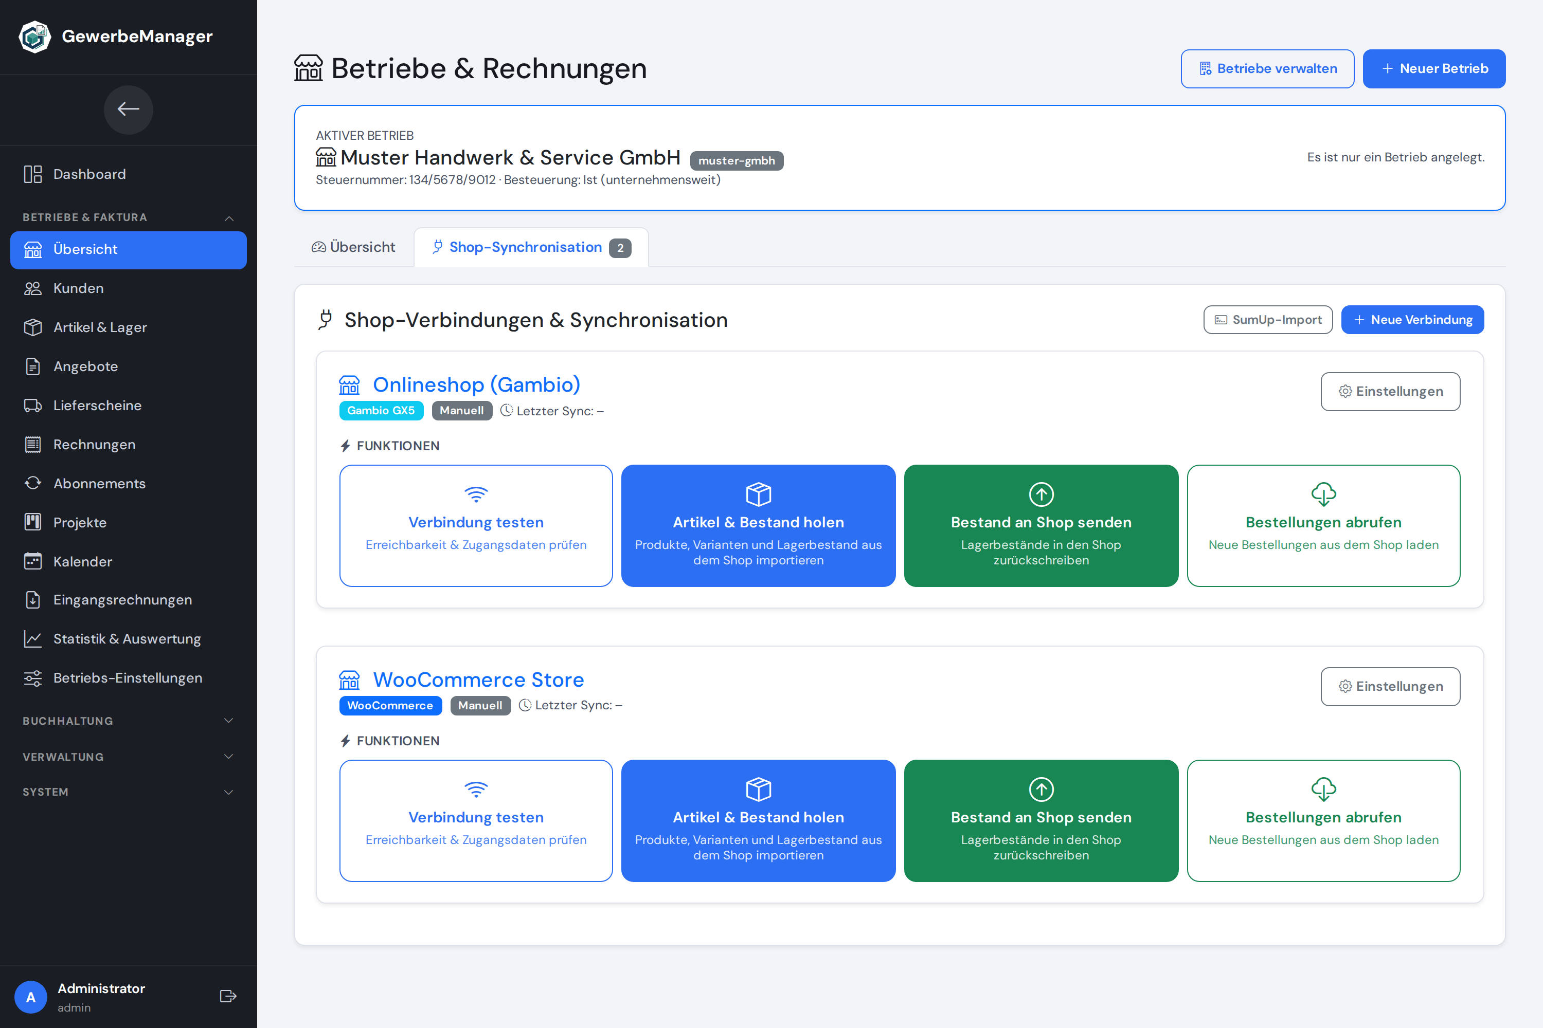Open Dashboard from the sidebar
Image resolution: width=1543 pixels, height=1028 pixels.
(x=129, y=174)
